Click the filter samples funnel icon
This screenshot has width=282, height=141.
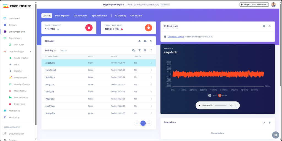139,50
